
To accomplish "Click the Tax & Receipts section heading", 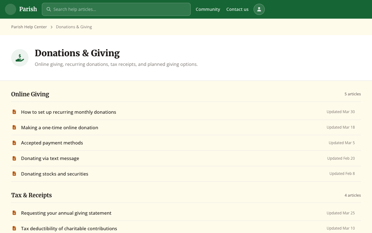I will click(31, 195).
